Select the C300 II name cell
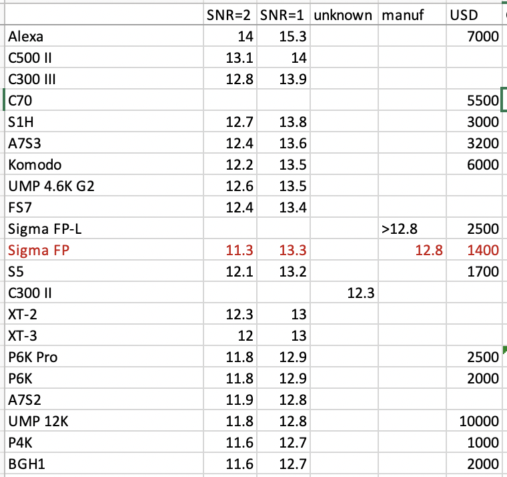Screen dimensions: 507x477 tap(104, 292)
